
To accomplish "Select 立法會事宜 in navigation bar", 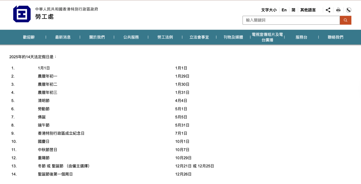I will pyautogui.click(x=199, y=37).
